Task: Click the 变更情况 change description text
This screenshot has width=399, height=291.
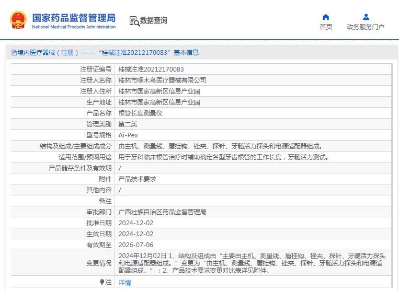Action: 252,263
